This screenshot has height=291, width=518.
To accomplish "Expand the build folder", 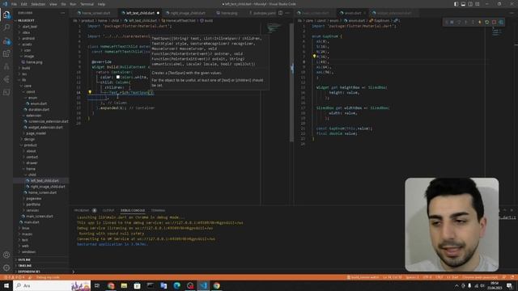I will 26,68.
